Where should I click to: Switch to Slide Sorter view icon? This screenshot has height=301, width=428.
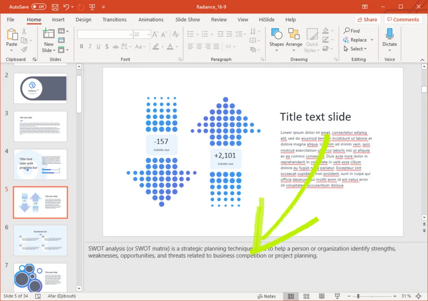pyautogui.click(x=306, y=296)
